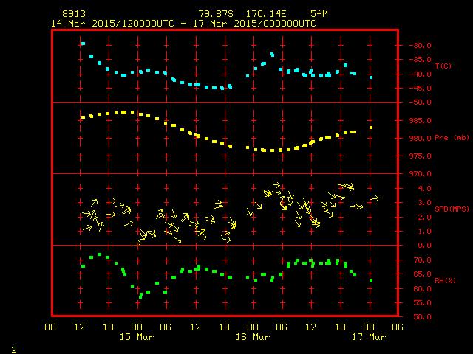Click the lone cyan temperature point at 17 Mar 00
The image size is (473, 354).
(x=371, y=77)
